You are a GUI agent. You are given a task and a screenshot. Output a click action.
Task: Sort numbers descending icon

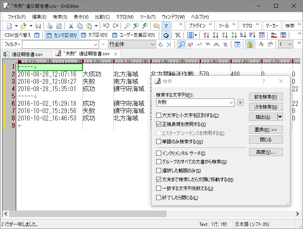[x=234, y=35]
